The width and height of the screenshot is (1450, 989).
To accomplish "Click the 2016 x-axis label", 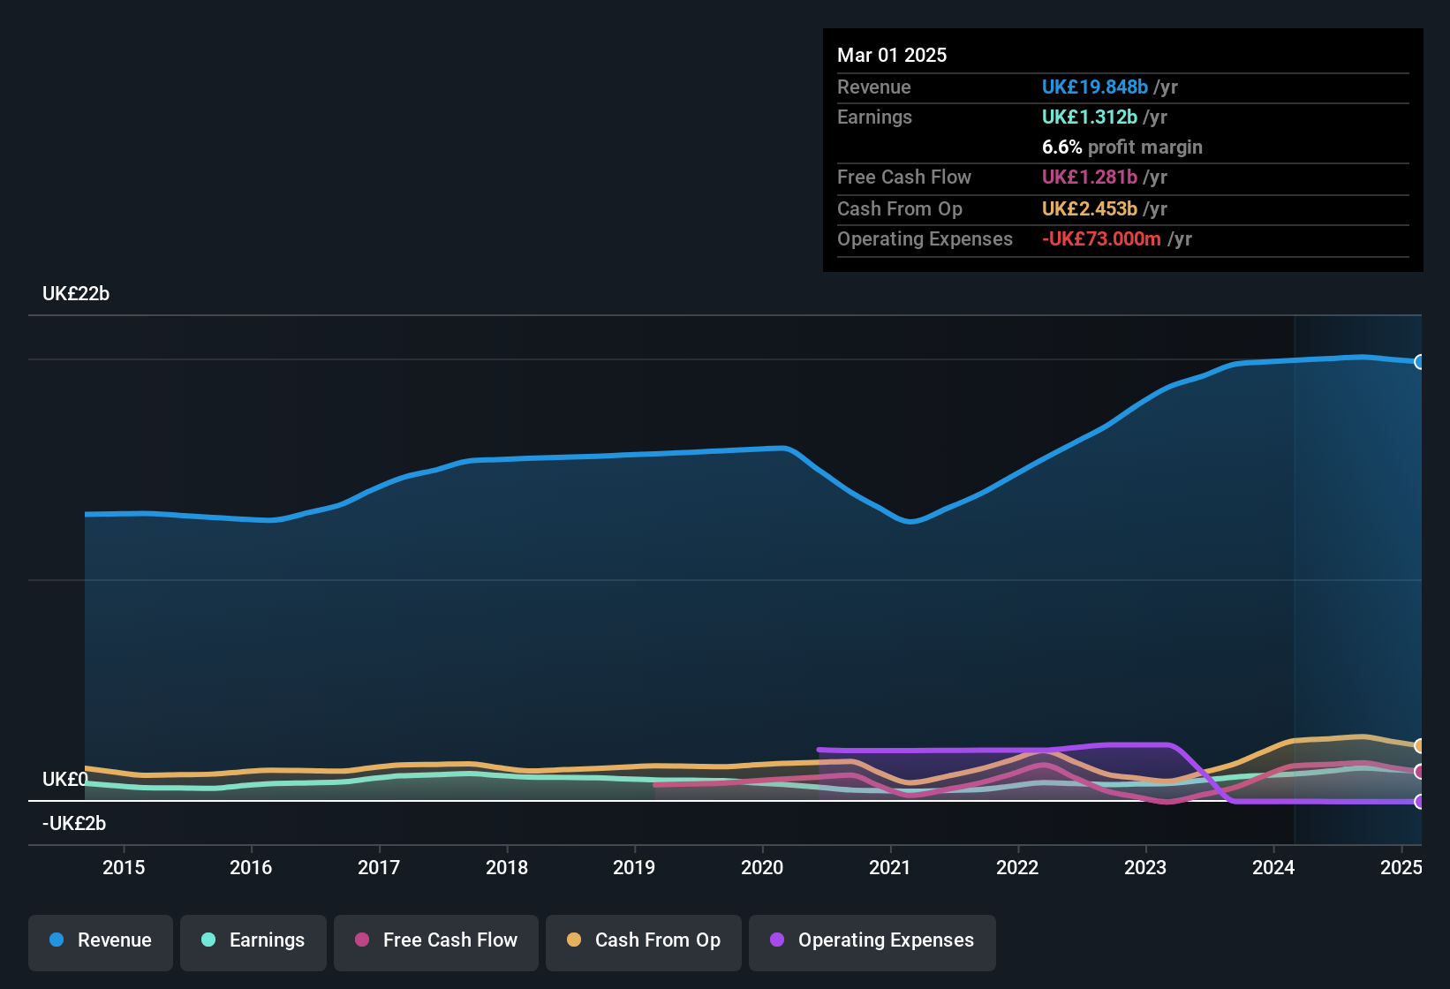I will tap(251, 868).
